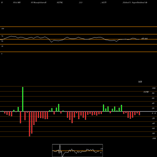The image size is (157, 157).
Task: Click the 'SI MunafaSutraR' header label
Action: pyautogui.click(x=39, y=3)
